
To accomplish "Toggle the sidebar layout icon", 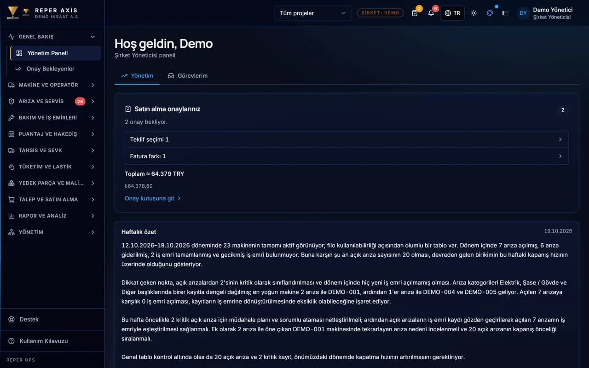I will (505, 13).
